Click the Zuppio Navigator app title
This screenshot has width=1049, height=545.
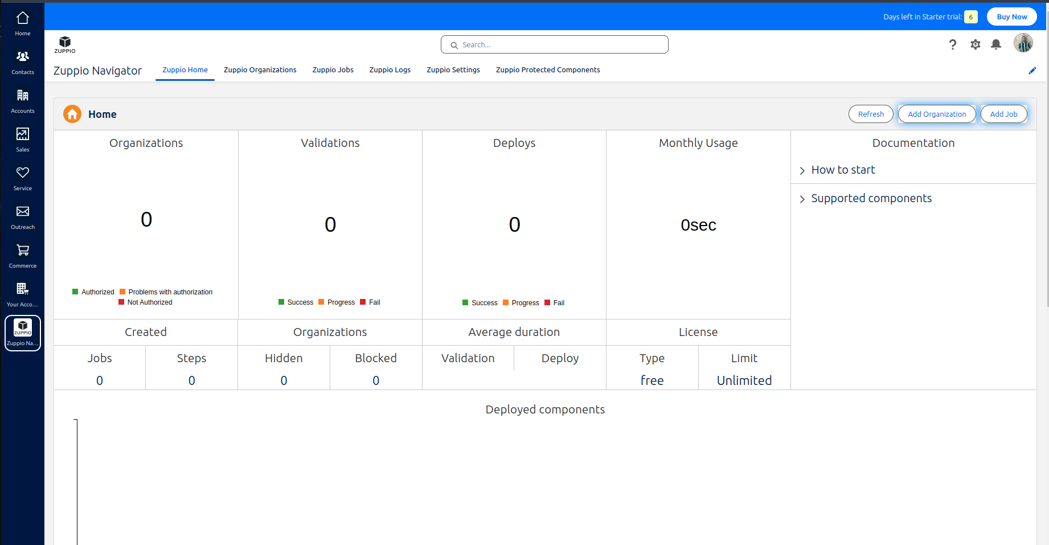tap(97, 71)
